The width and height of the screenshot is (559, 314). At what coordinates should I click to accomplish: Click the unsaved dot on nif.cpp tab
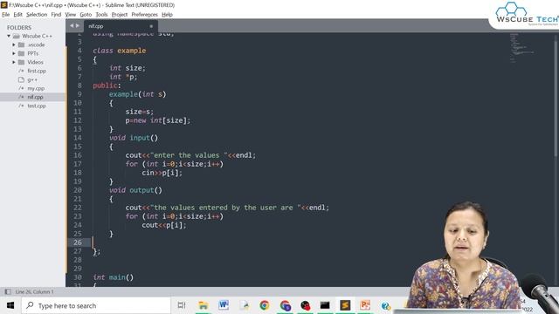pyautogui.click(x=151, y=26)
